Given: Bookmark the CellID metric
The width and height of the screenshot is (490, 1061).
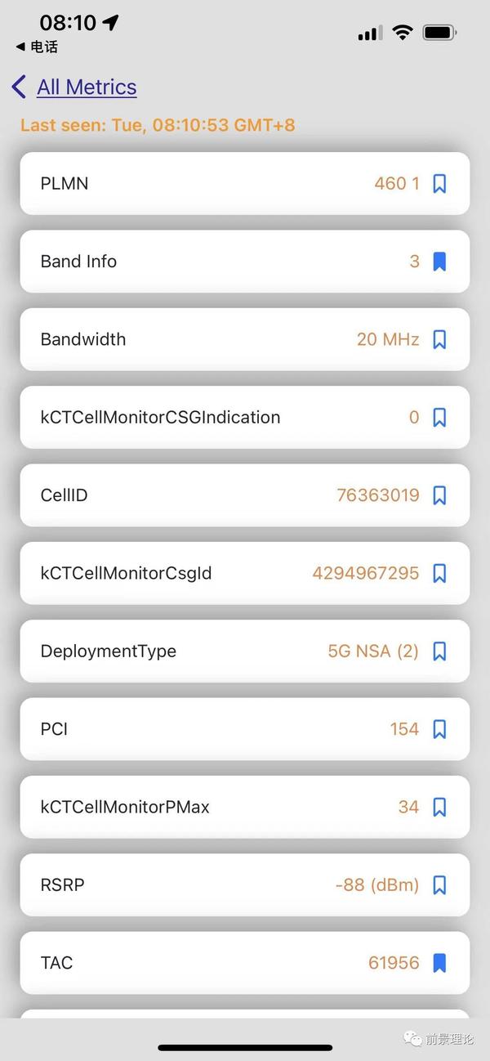Looking at the screenshot, I should [x=439, y=495].
